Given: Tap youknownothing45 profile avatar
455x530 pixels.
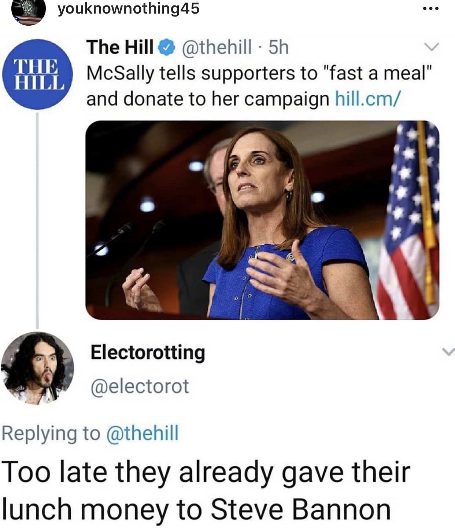Looking at the screenshot, I should click(x=28, y=12).
